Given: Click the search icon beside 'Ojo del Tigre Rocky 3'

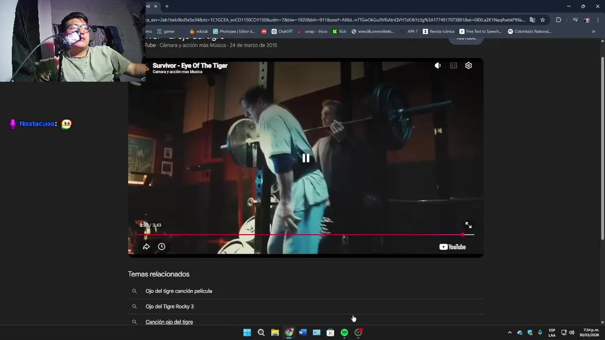Looking at the screenshot, I should (134, 306).
